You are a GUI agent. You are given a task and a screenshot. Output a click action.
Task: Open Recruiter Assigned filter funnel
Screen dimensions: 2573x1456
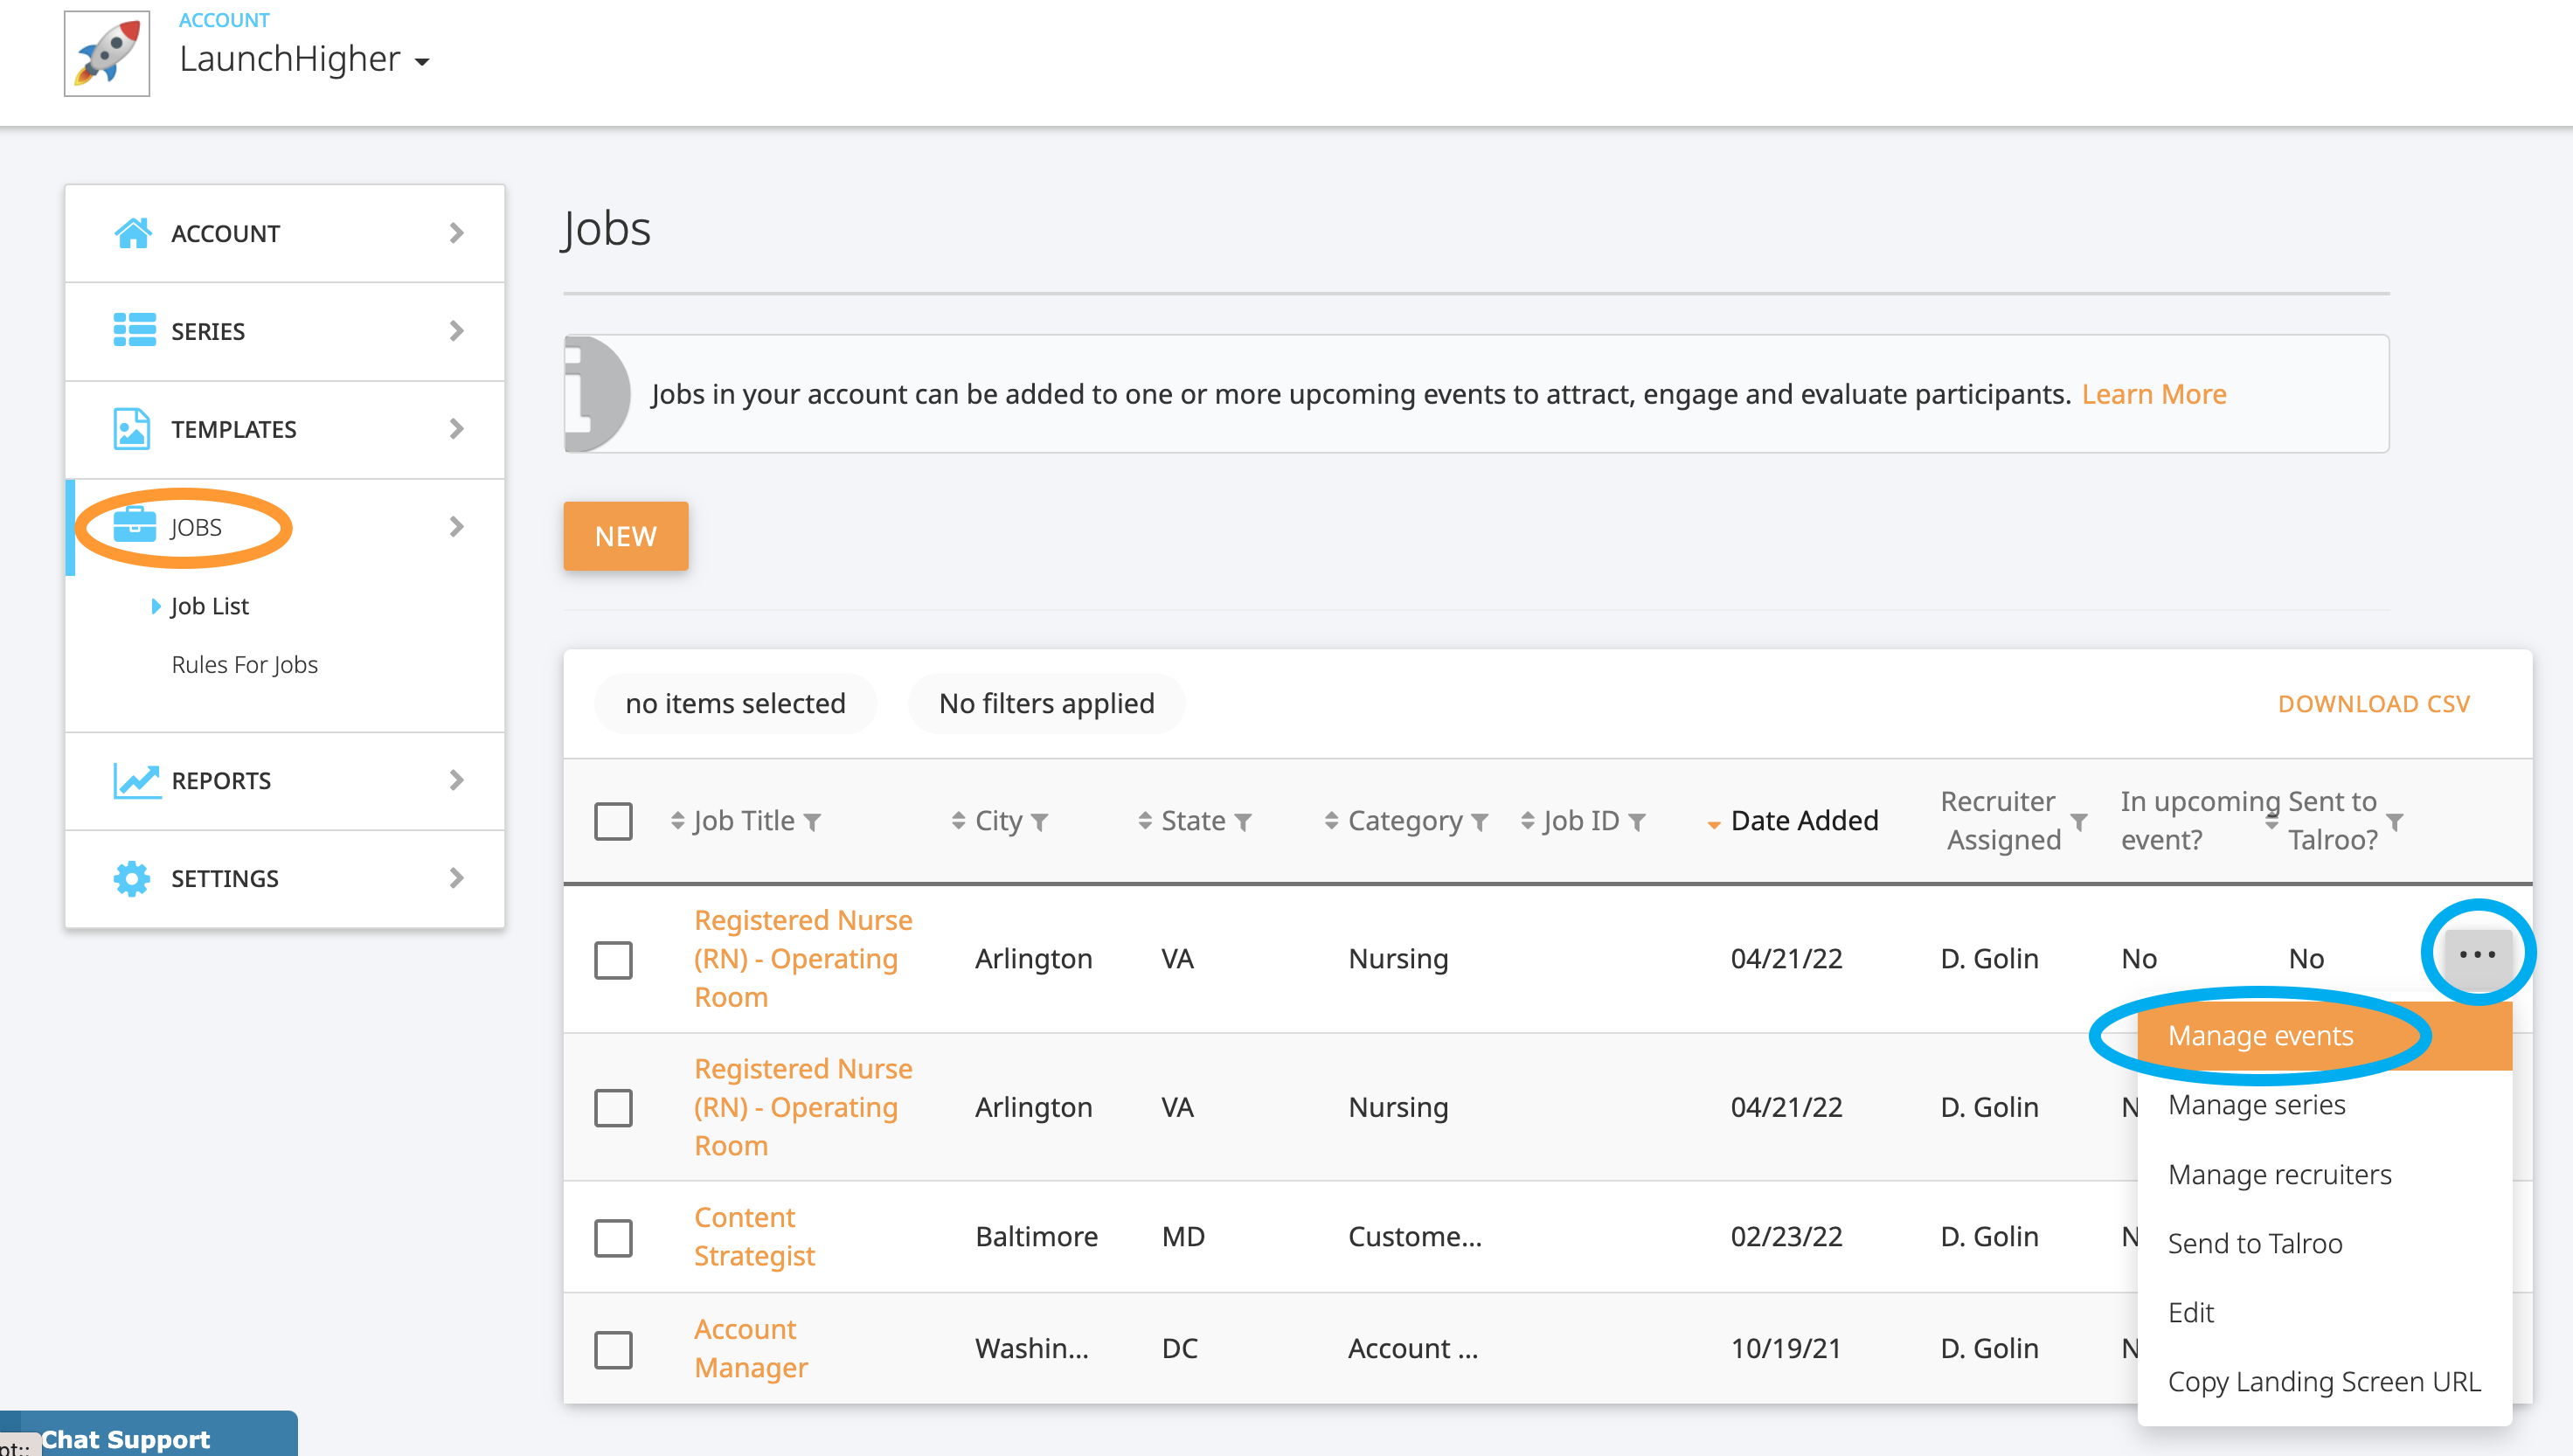pos(2079,822)
